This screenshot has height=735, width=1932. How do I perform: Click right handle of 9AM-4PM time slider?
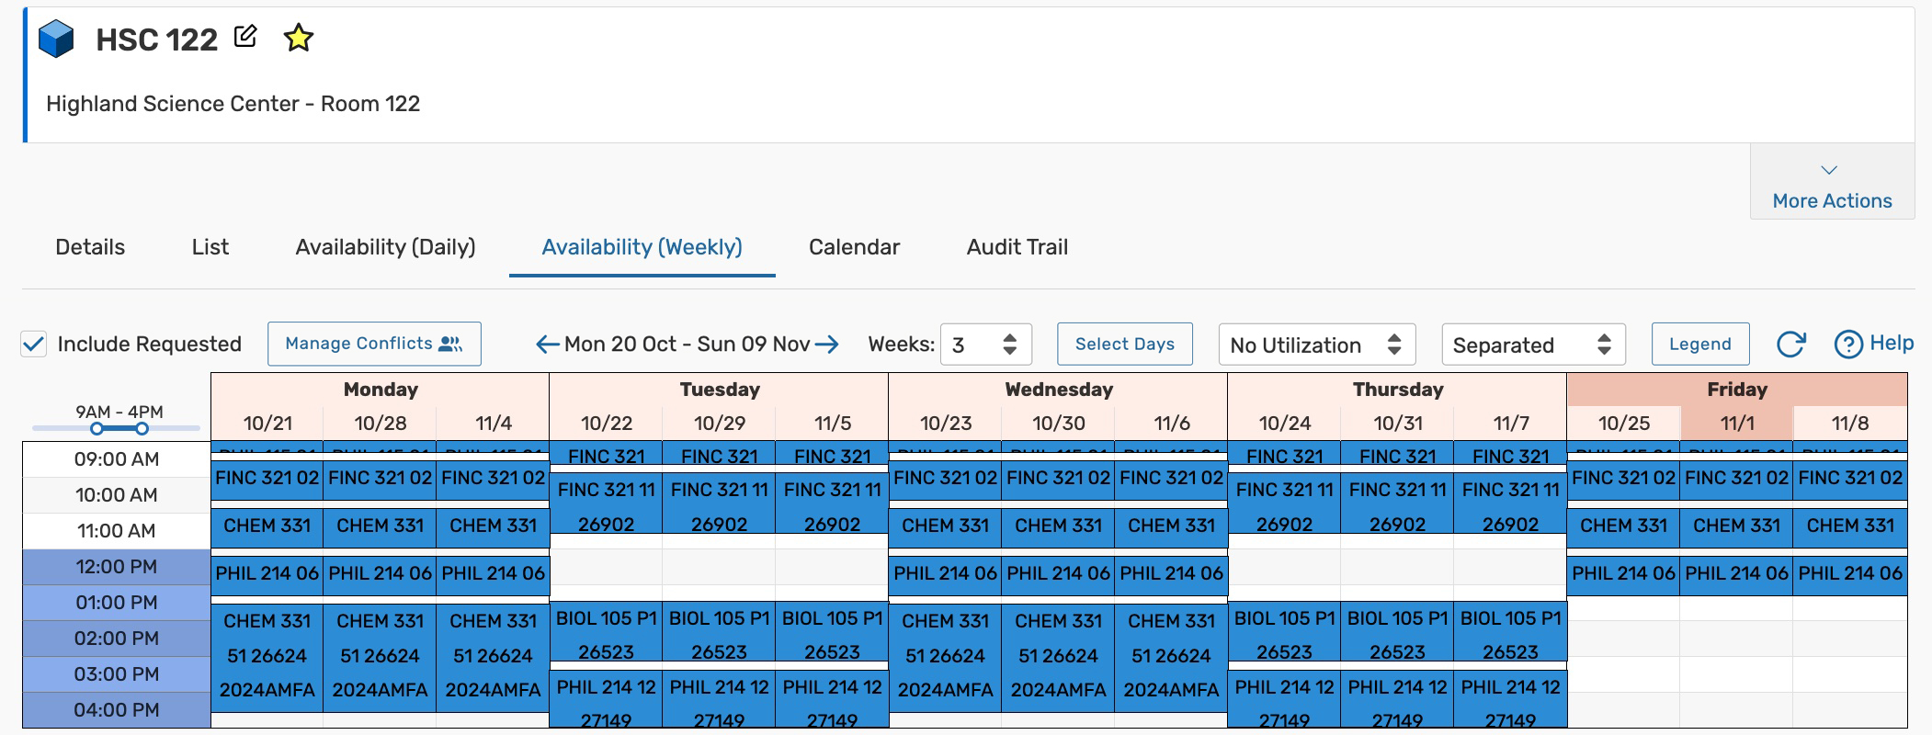142,428
